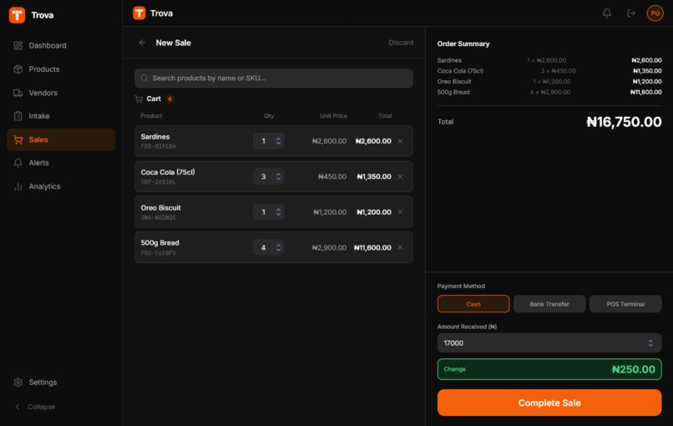Remove 500g Bread from the cart
Image resolution: width=673 pixels, height=426 pixels.
pyautogui.click(x=400, y=247)
